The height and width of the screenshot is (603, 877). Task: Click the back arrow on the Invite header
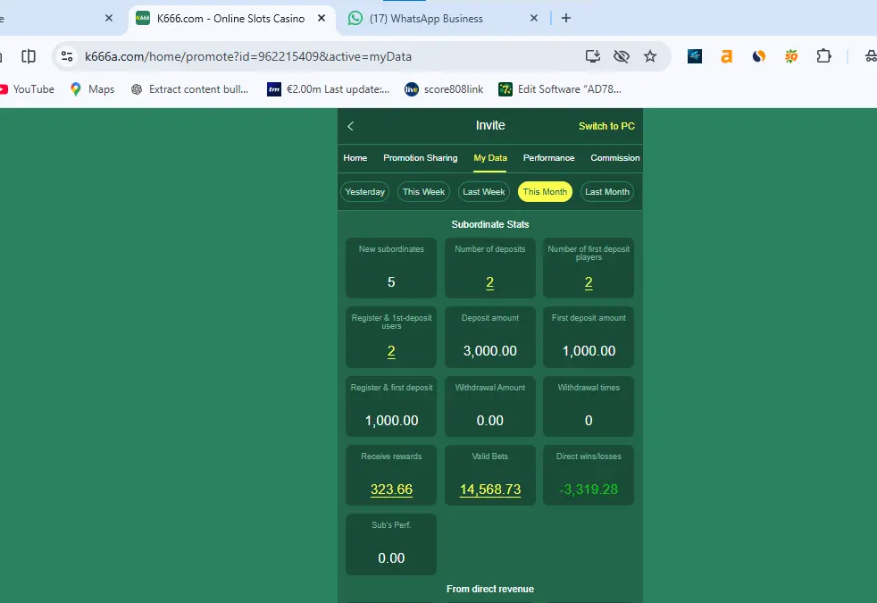(350, 126)
